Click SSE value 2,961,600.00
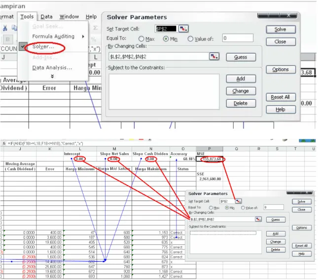 [x=210, y=179]
